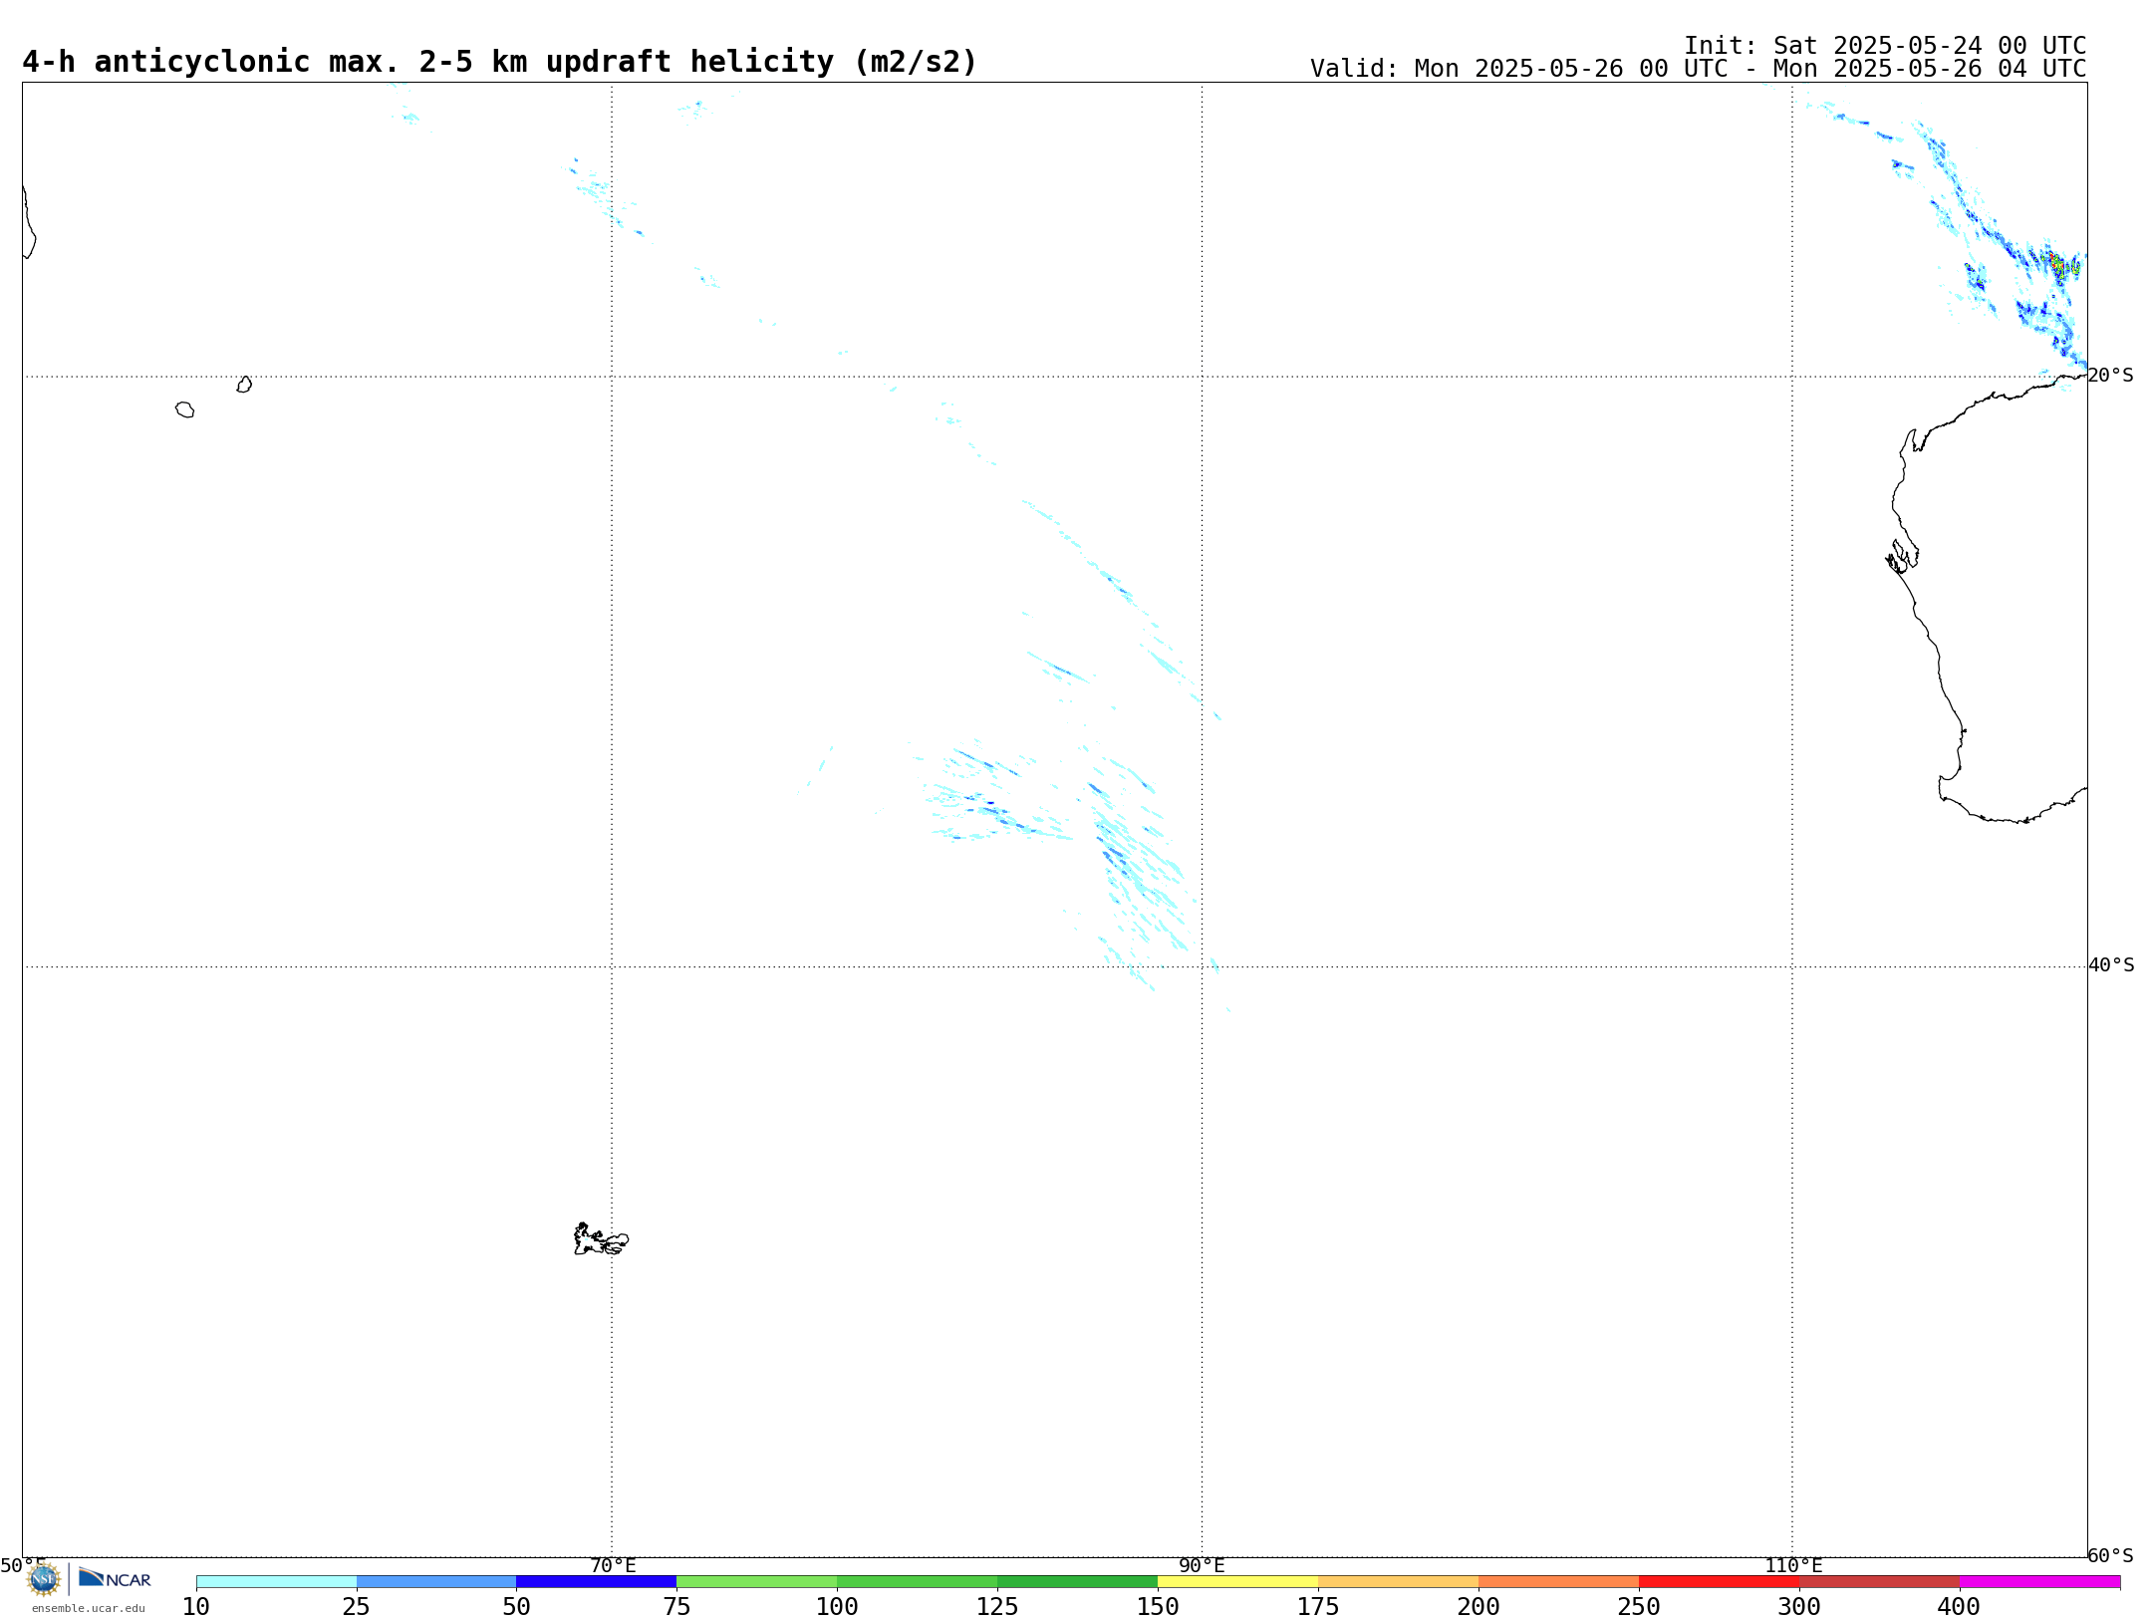
Task: Click the dark green 125-150 color swatch
Action: click(x=1077, y=1582)
